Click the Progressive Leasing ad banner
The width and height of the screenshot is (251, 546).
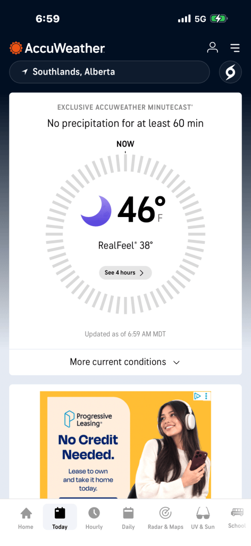tap(125, 445)
